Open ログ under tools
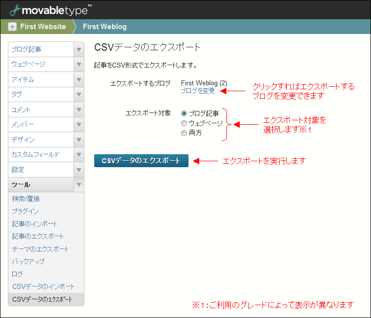The height and width of the screenshot is (318, 371). point(17,274)
